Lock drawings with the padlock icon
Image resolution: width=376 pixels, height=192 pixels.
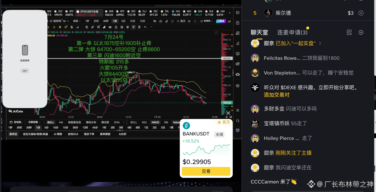click(116, 27)
